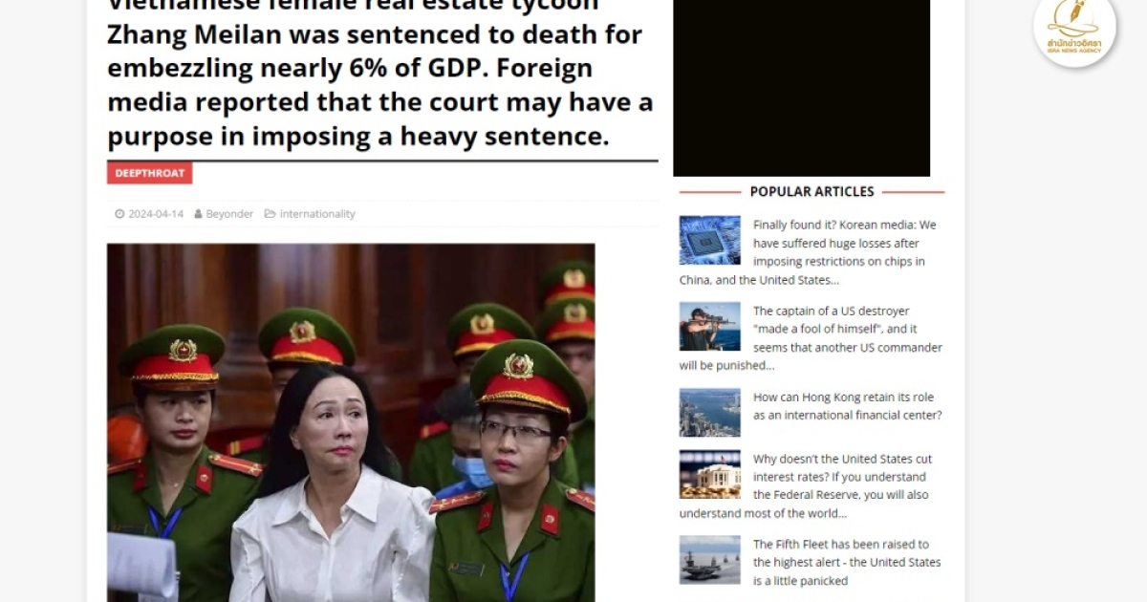The image size is (1147, 602).
Task: Open the DEEPTHROAT category tag
Action: (150, 173)
